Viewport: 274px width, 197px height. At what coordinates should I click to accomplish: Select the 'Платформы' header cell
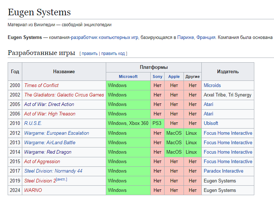[154, 67]
